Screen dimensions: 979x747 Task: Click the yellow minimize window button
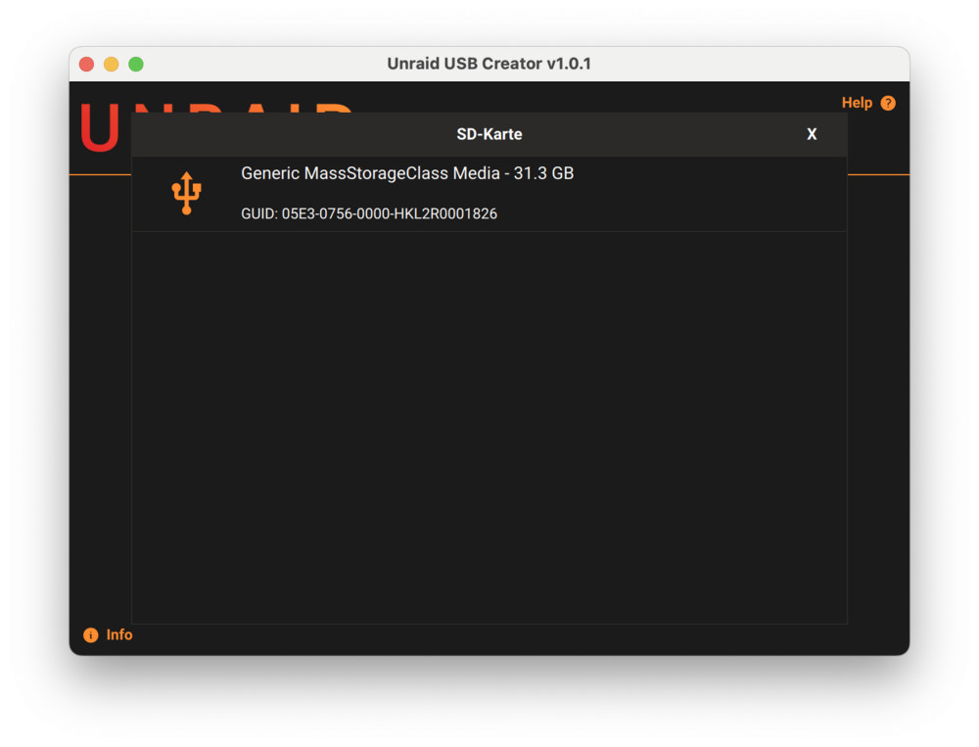click(x=112, y=65)
